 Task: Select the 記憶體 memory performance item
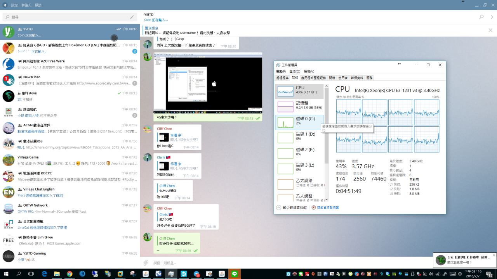click(299, 105)
